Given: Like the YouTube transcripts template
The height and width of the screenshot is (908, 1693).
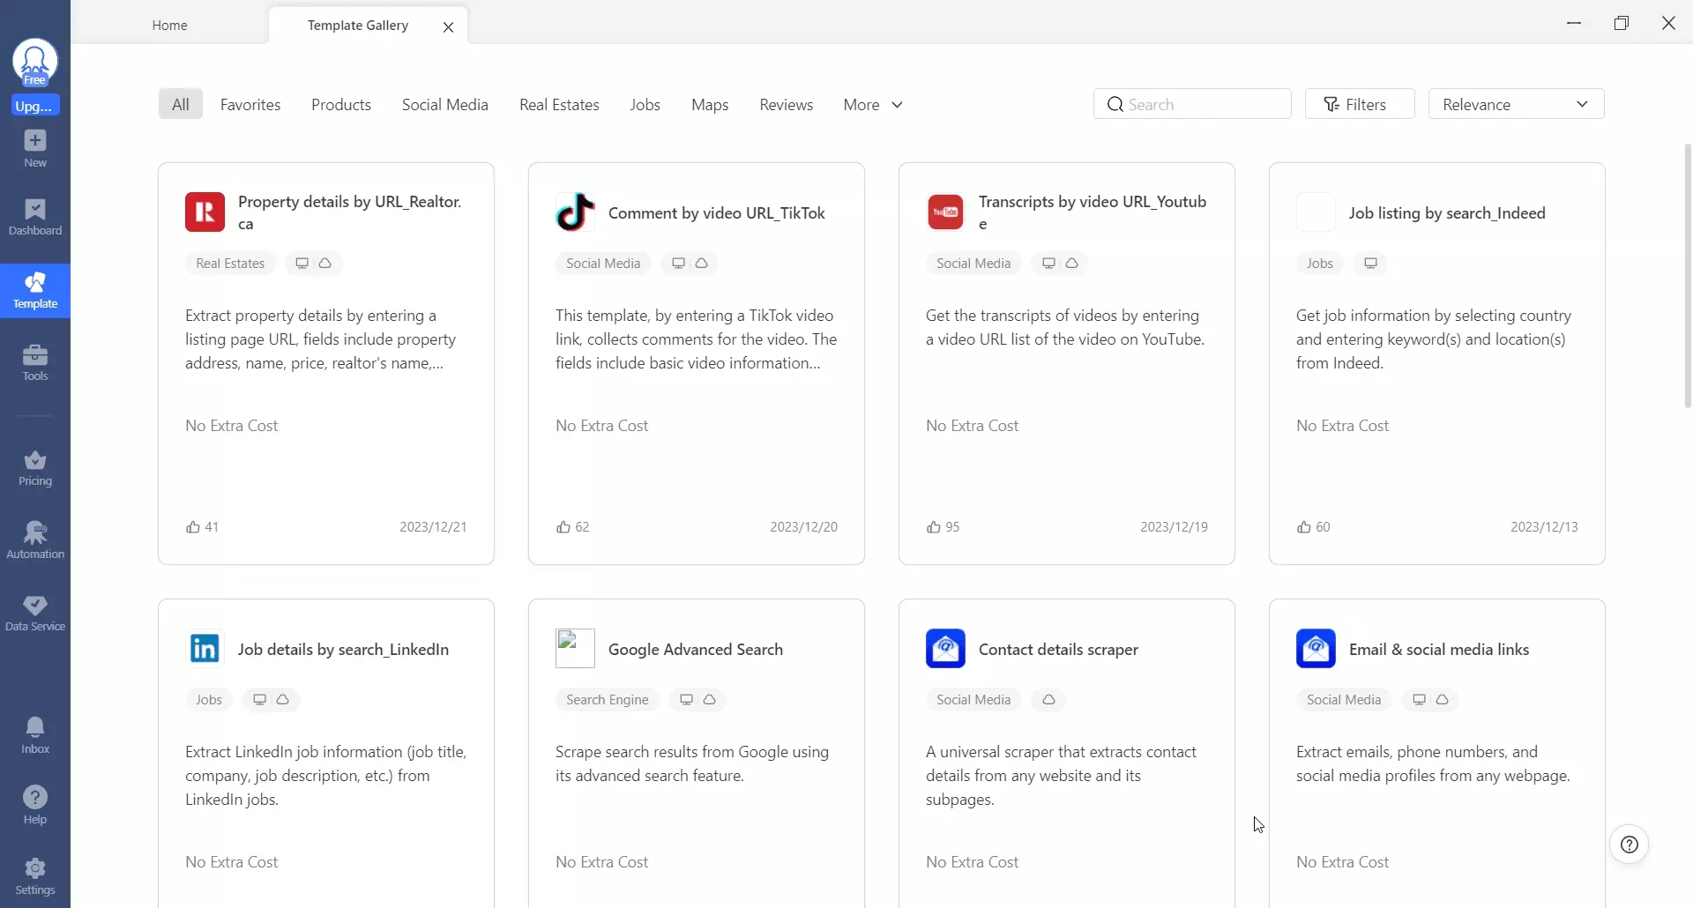Looking at the screenshot, I should point(934,527).
